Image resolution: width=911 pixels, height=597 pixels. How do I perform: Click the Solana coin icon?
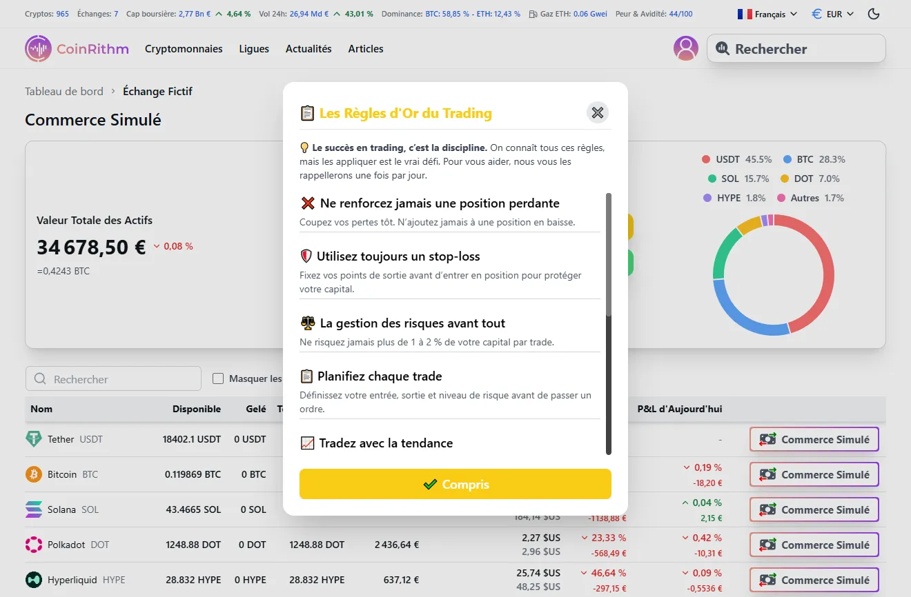[x=35, y=509]
